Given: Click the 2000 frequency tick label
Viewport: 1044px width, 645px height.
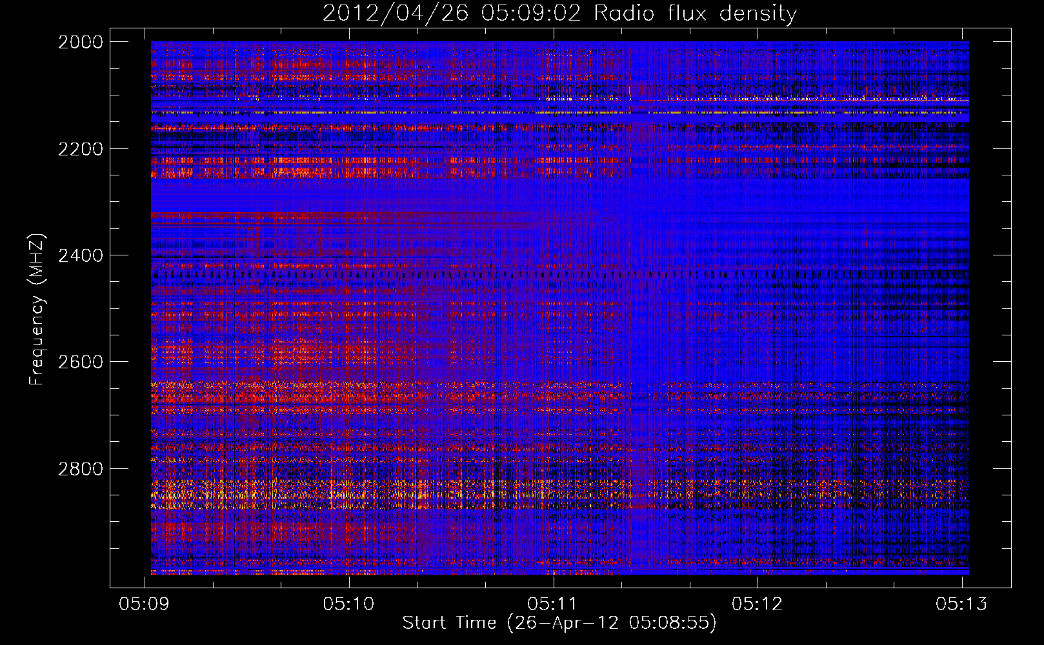Looking at the screenshot, I should point(81,42).
